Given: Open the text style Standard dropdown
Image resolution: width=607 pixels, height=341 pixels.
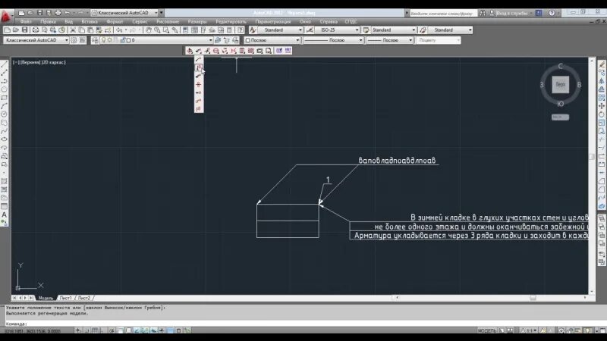Looking at the screenshot, I should click(x=281, y=30).
